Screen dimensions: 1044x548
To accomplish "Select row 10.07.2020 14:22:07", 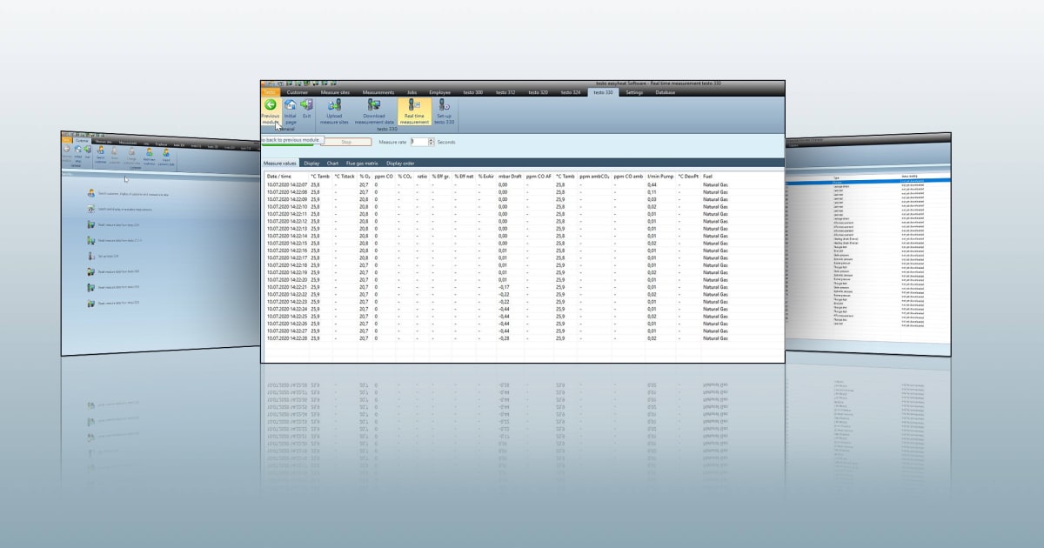I will point(524,185).
